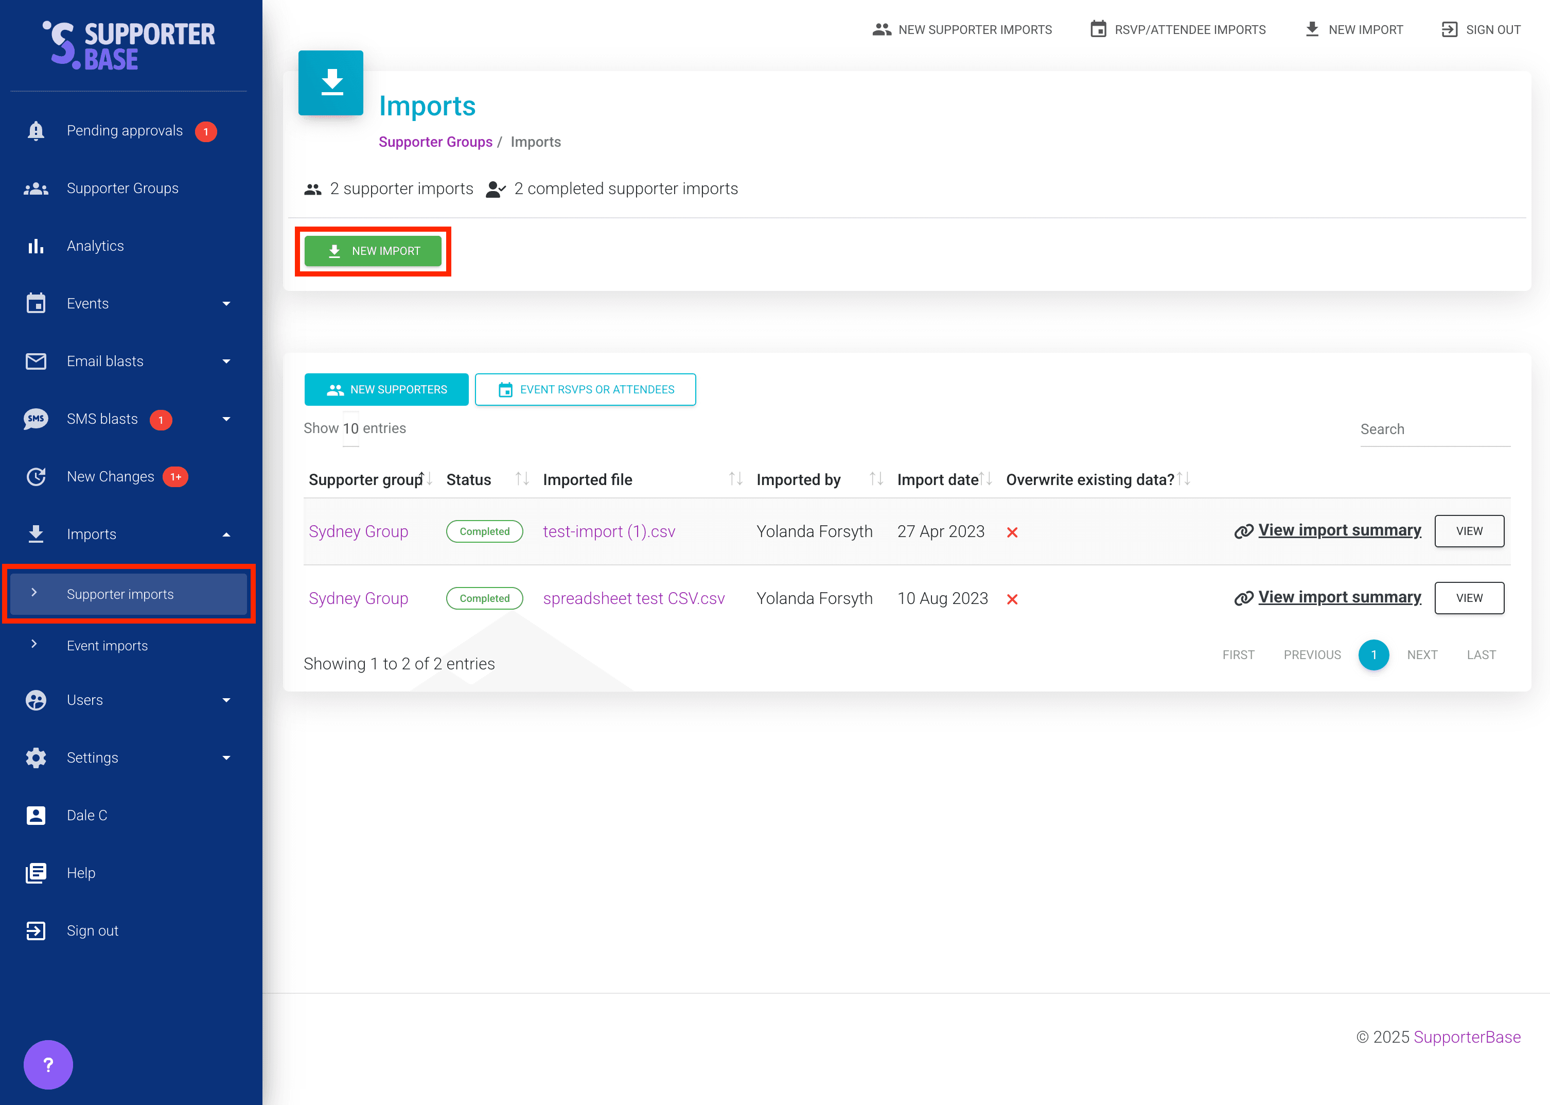Expand the Events sidebar menu
Screen dimensions: 1550x1105
pos(226,304)
